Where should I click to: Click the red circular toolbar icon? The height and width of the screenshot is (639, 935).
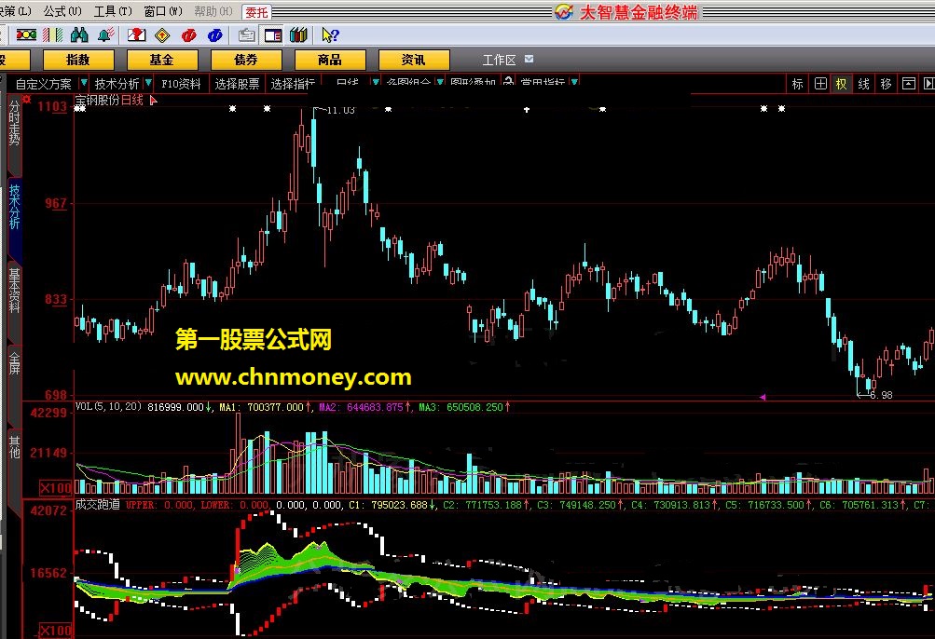tap(189, 35)
